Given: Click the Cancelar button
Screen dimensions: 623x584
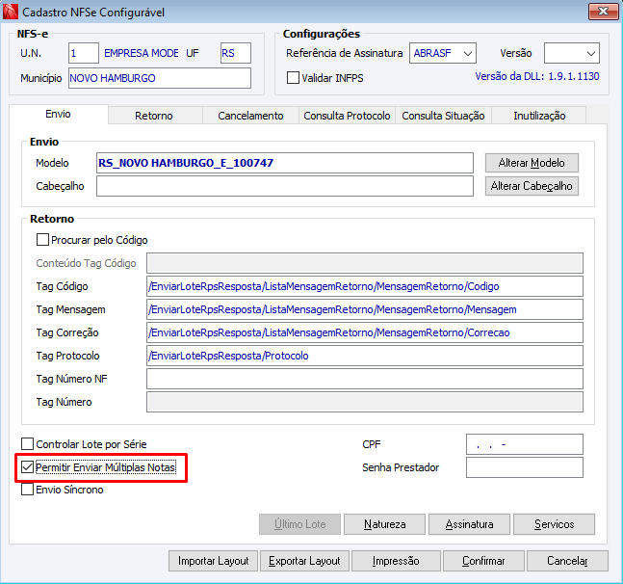Looking at the screenshot, I should pos(567,561).
